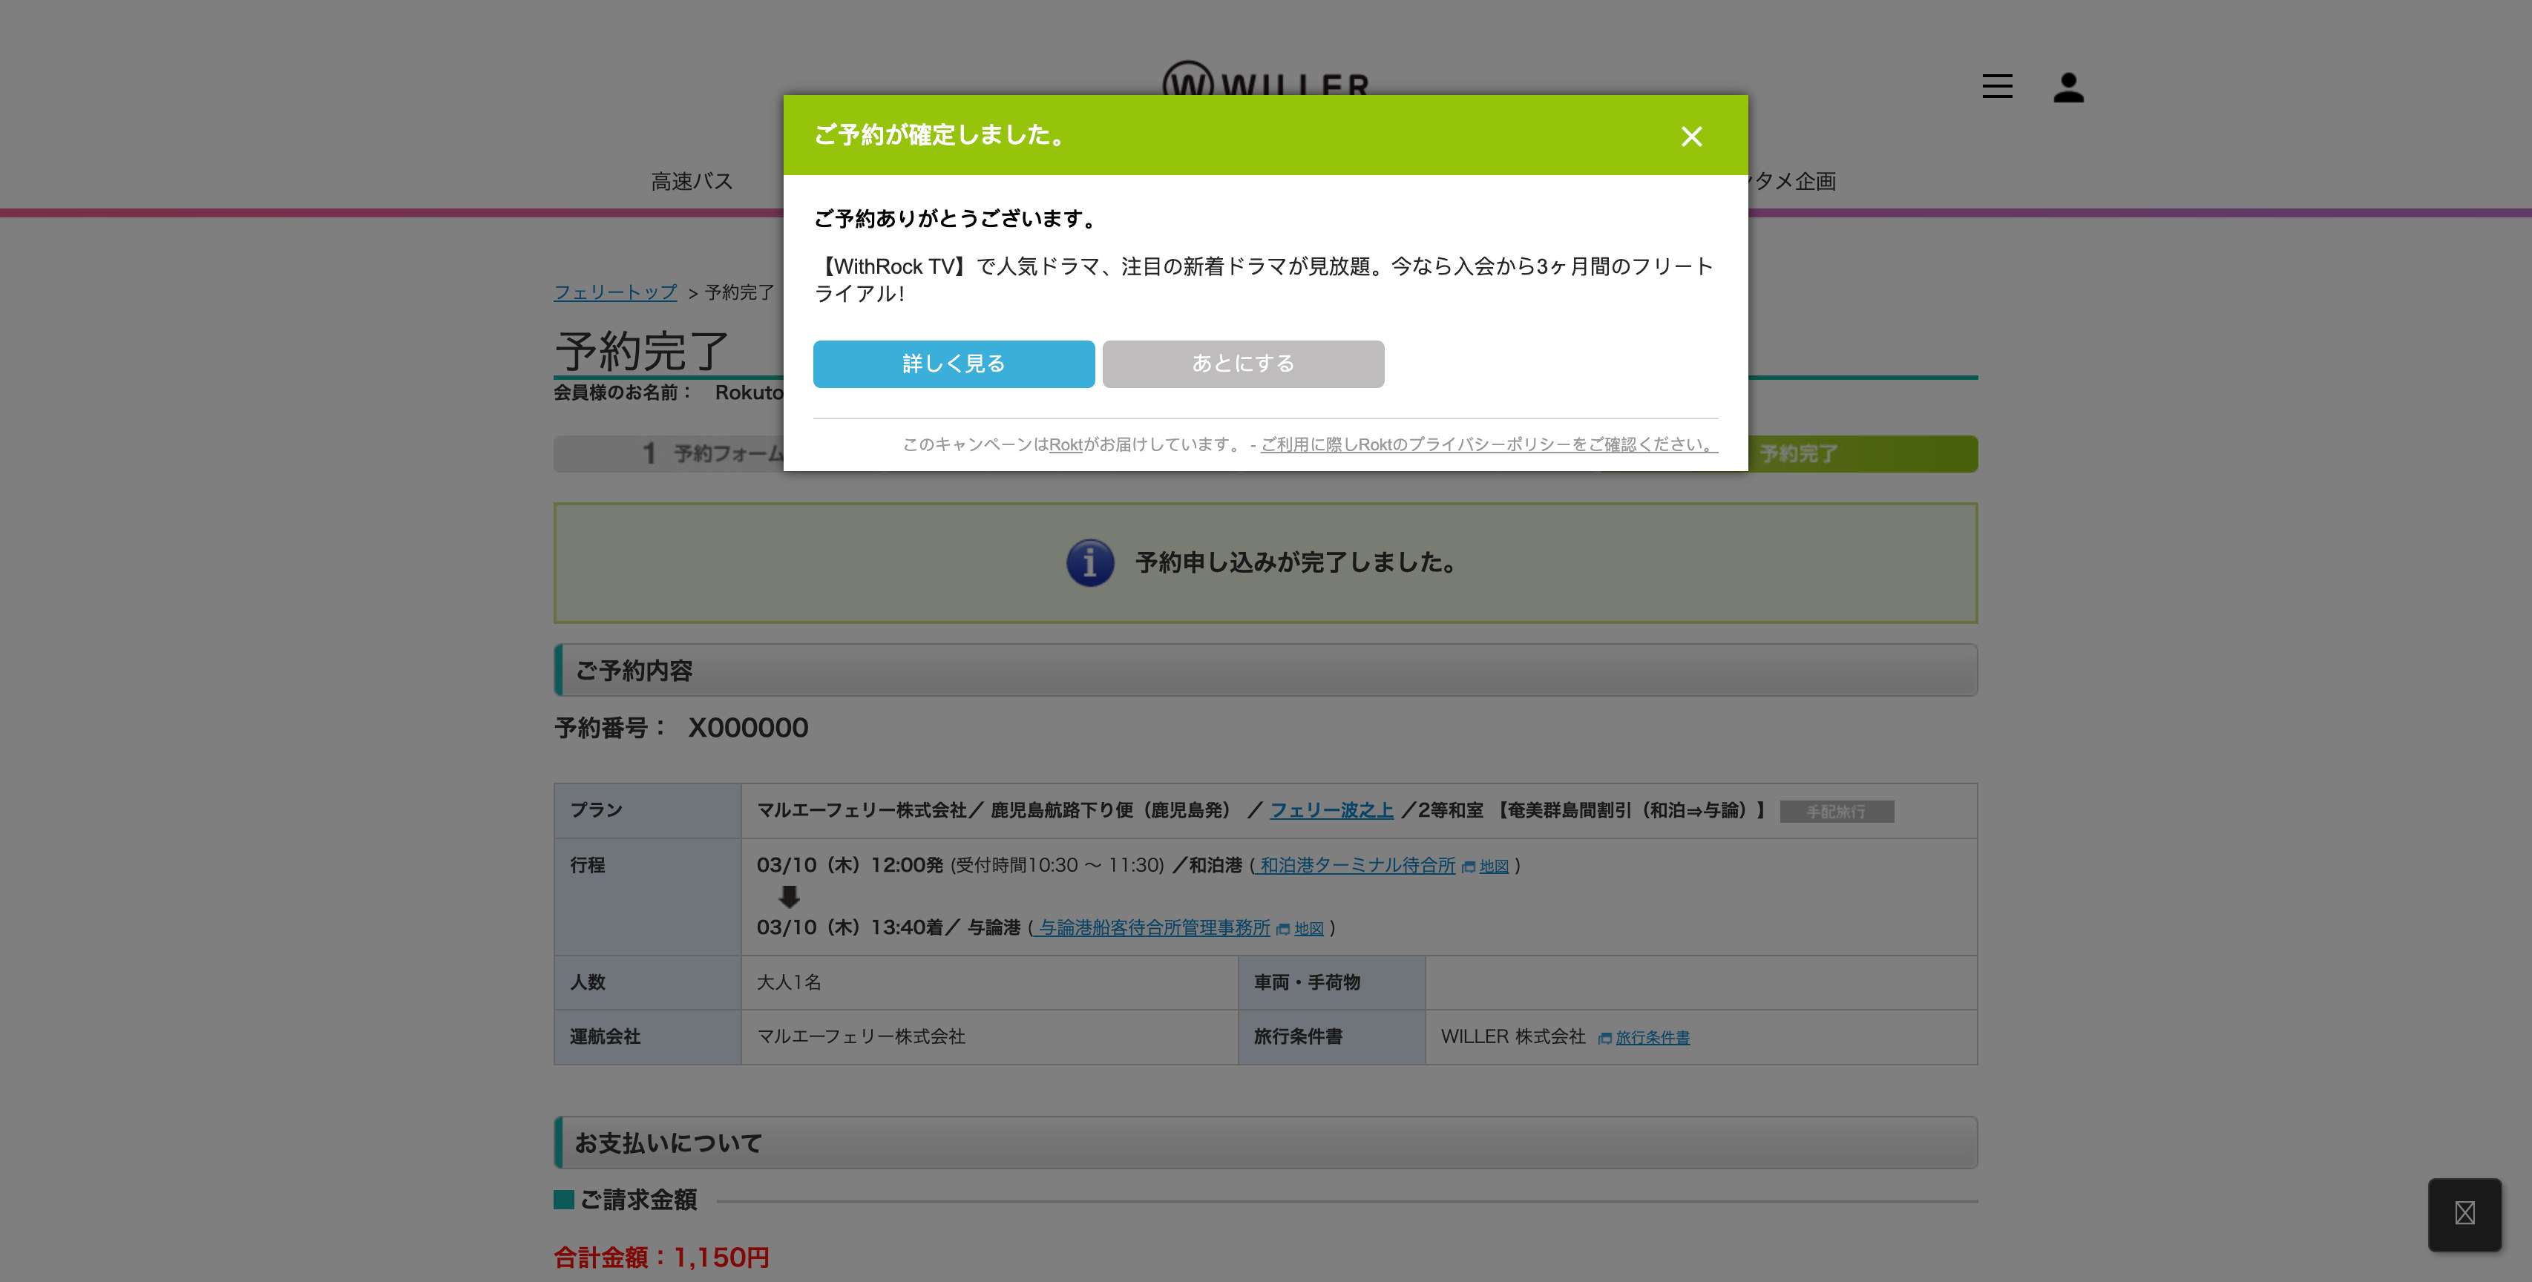This screenshot has width=2532, height=1282.
Task: Click reservation number X000000
Action: (x=748, y=728)
